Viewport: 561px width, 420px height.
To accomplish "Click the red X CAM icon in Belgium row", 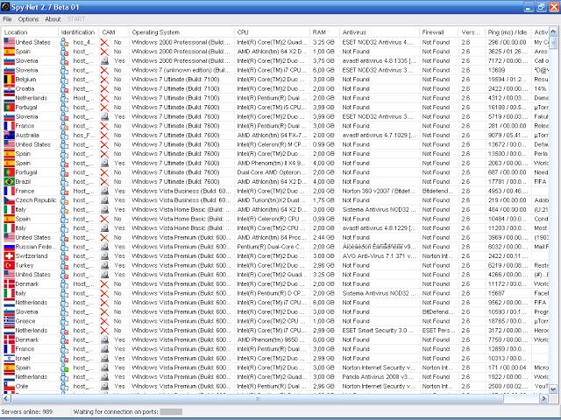I will pos(104,80).
